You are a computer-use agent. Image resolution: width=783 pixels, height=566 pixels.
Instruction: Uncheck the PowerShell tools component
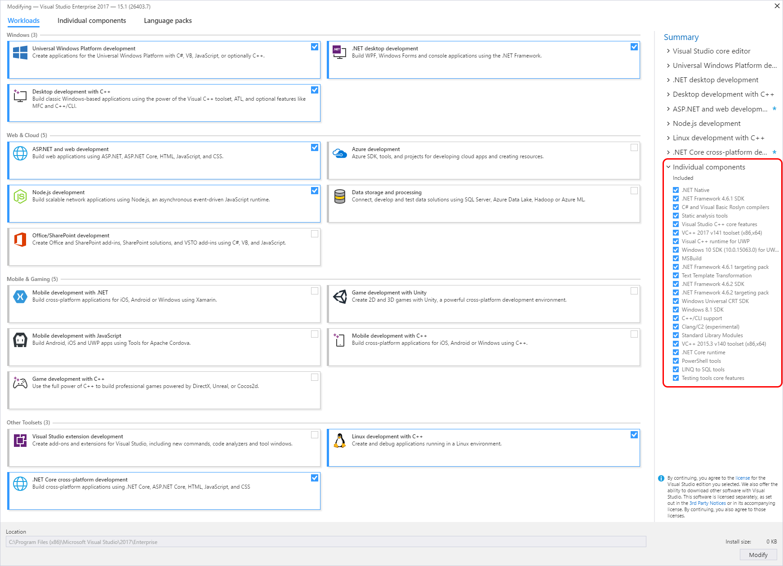(x=676, y=361)
